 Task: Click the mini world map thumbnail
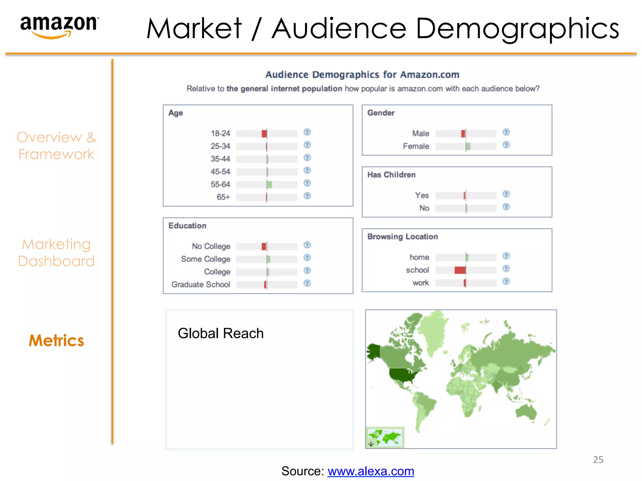(385, 437)
